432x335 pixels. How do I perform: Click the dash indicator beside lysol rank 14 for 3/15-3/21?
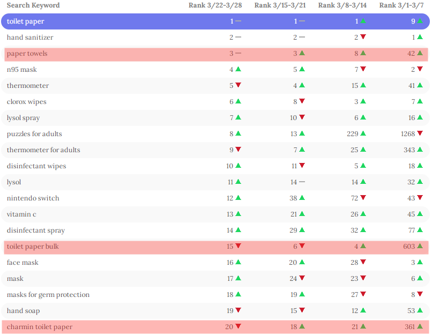[x=302, y=182]
